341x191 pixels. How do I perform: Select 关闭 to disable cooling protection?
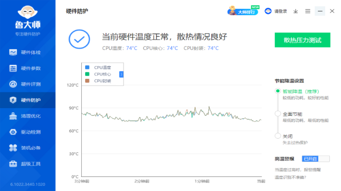point(278,136)
